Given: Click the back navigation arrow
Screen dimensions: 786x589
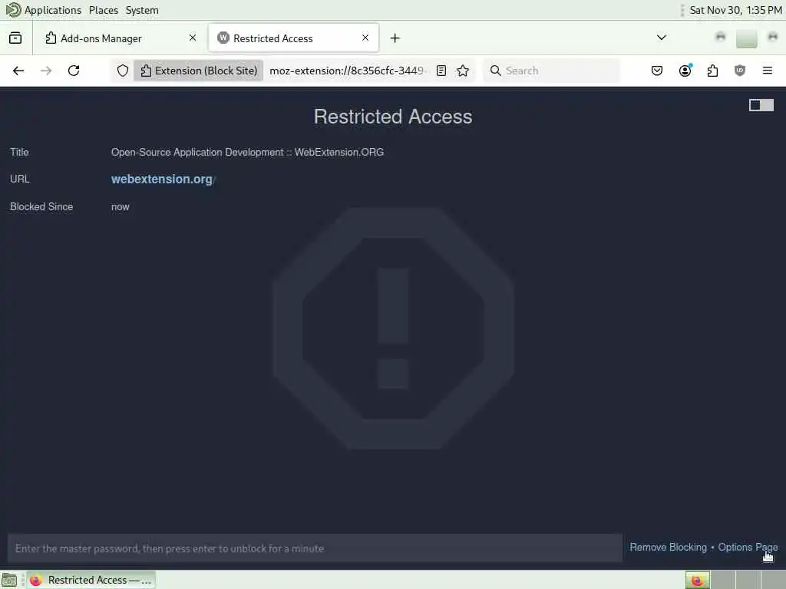Looking at the screenshot, I should click(x=18, y=71).
